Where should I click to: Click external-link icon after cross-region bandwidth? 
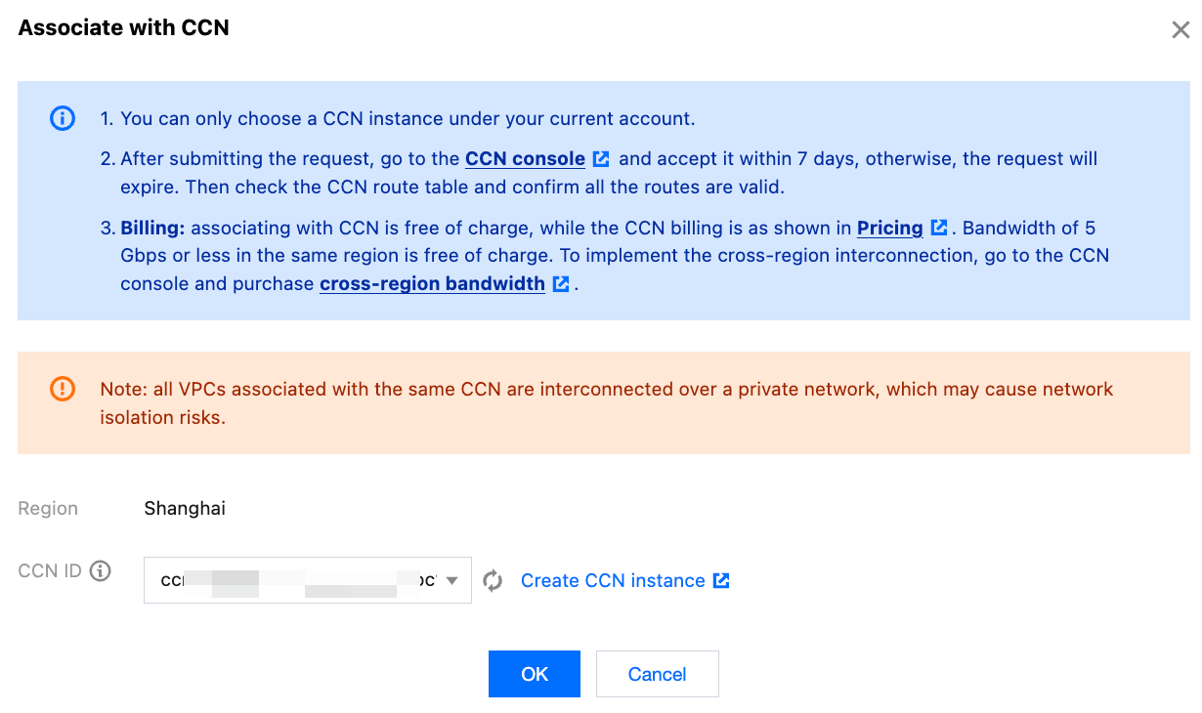pos(561,284)
